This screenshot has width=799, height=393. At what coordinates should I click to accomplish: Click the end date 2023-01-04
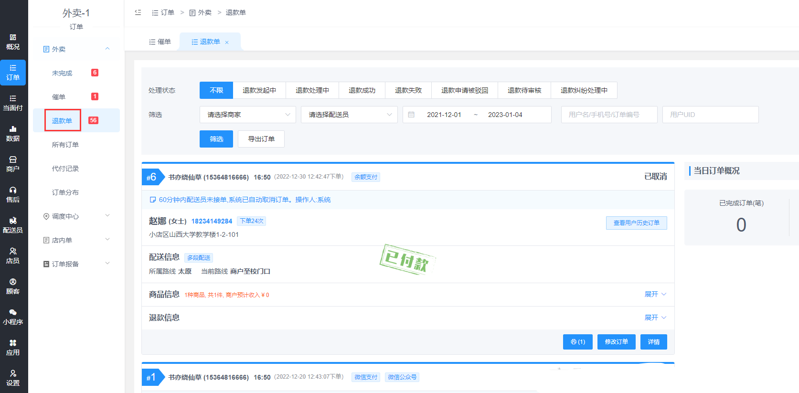(x=505, y=115)
